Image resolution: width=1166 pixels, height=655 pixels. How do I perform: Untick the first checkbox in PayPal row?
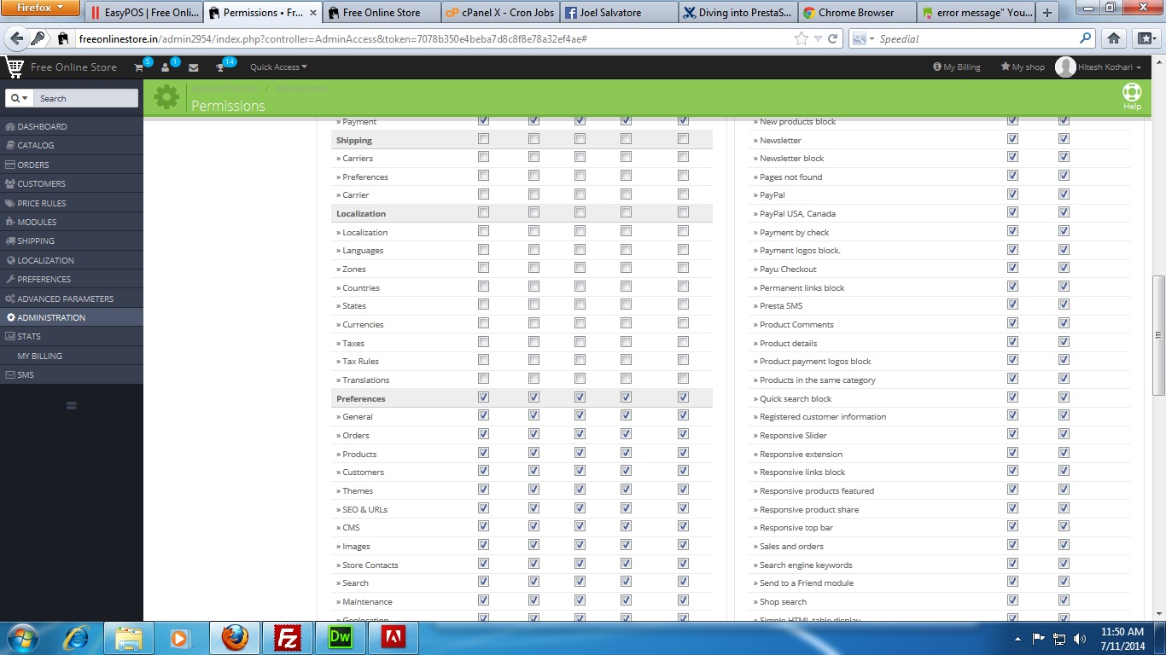point(1012,194)
